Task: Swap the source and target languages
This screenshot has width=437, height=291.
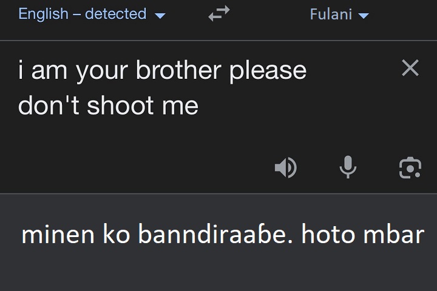Action: pos(218,15)
